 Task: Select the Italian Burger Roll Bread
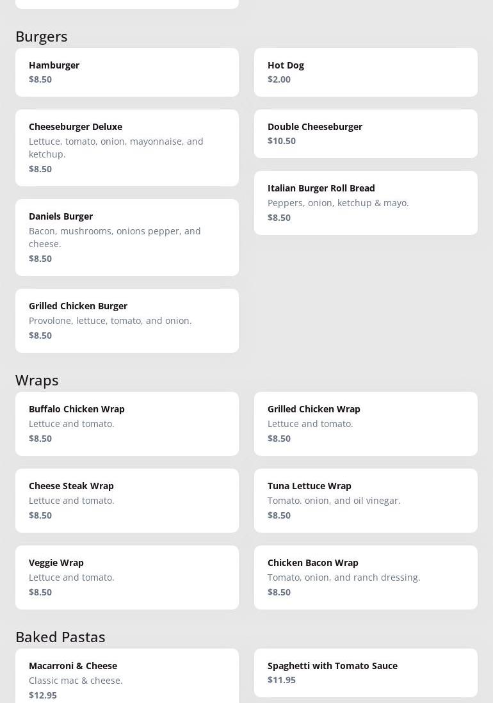pos(366,203)
